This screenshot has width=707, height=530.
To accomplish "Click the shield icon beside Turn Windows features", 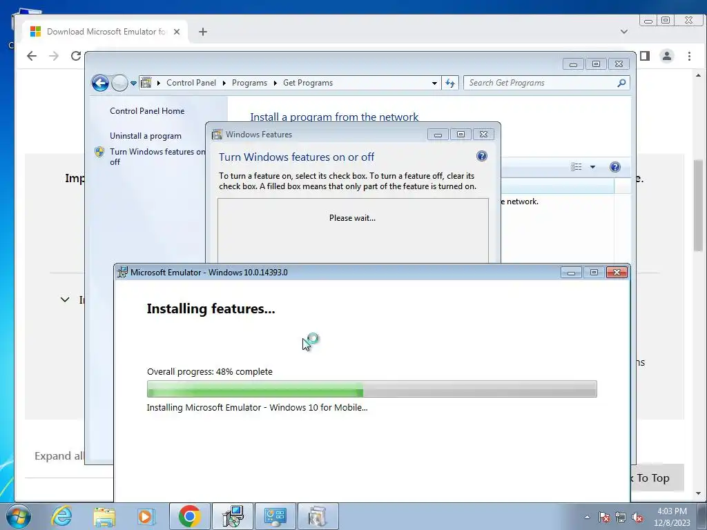I will click(x=99, y=152).
